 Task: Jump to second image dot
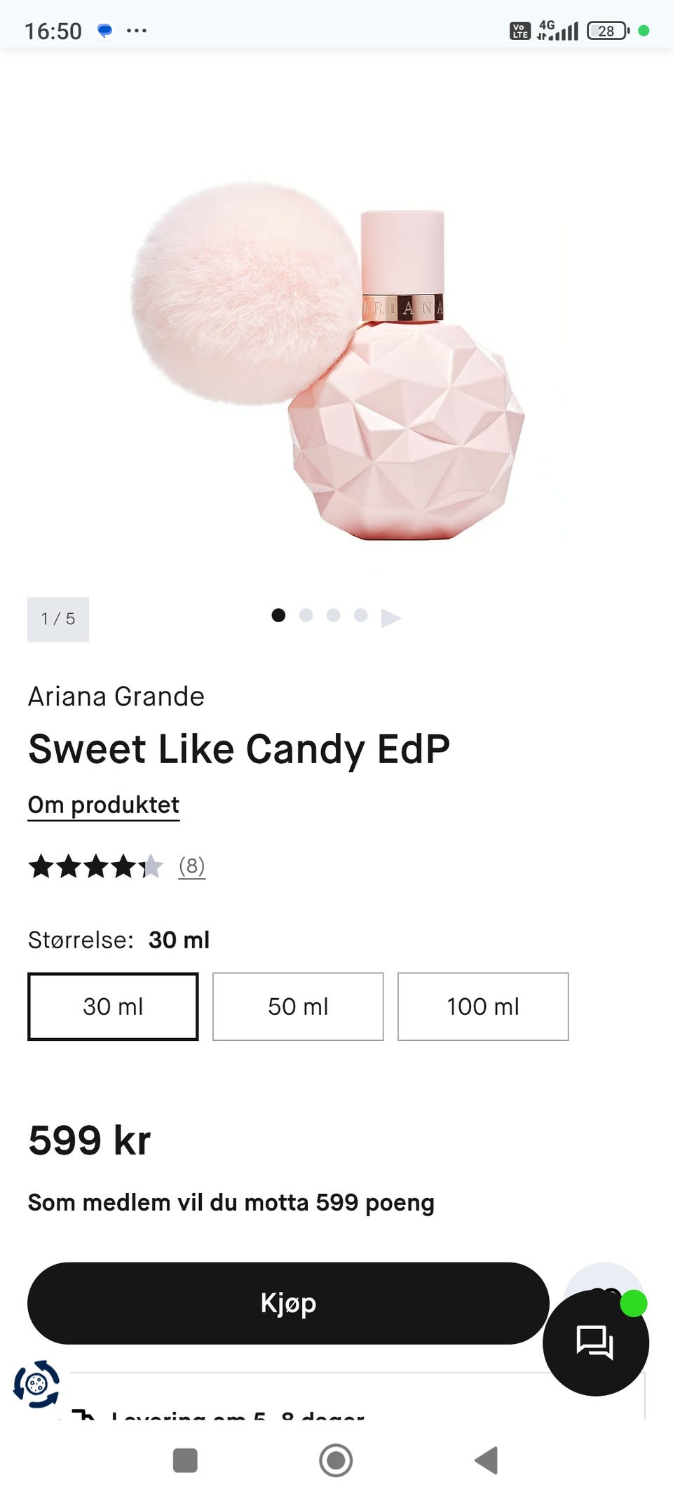[306, 615]
